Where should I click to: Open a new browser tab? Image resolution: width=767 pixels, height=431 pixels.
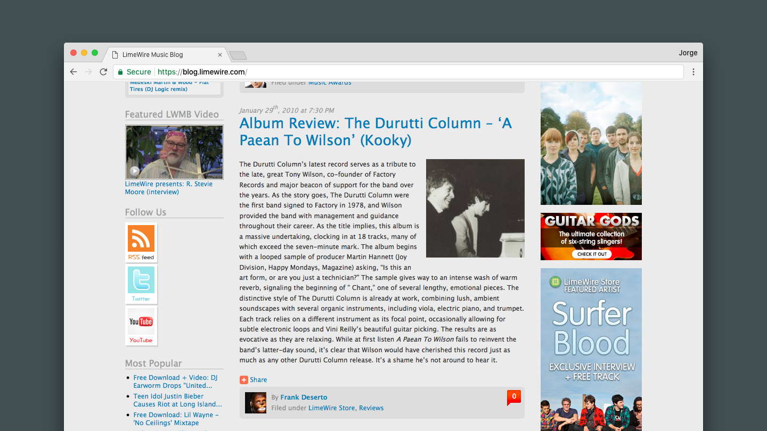tap(238, 55)
